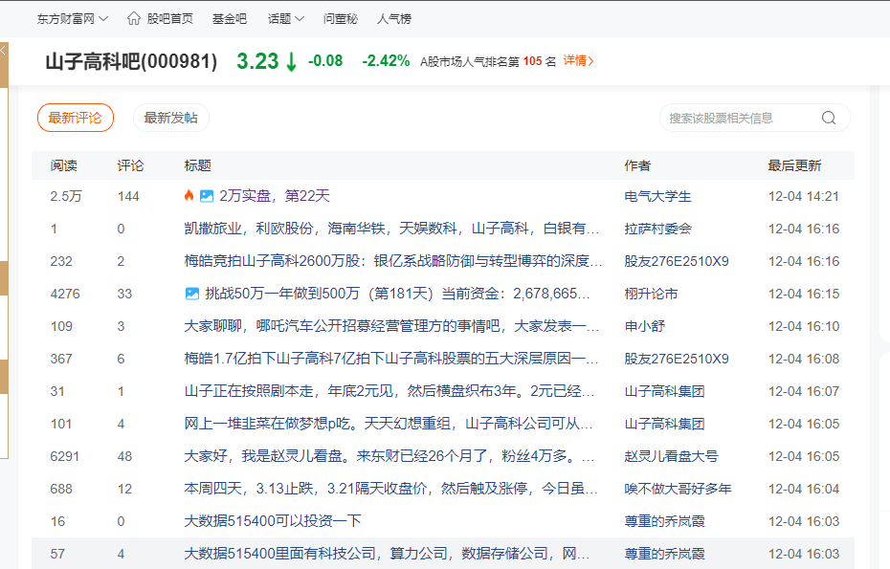Click the -2.42% change value
This screenshot has width=890, height=569.
(386, 60)
